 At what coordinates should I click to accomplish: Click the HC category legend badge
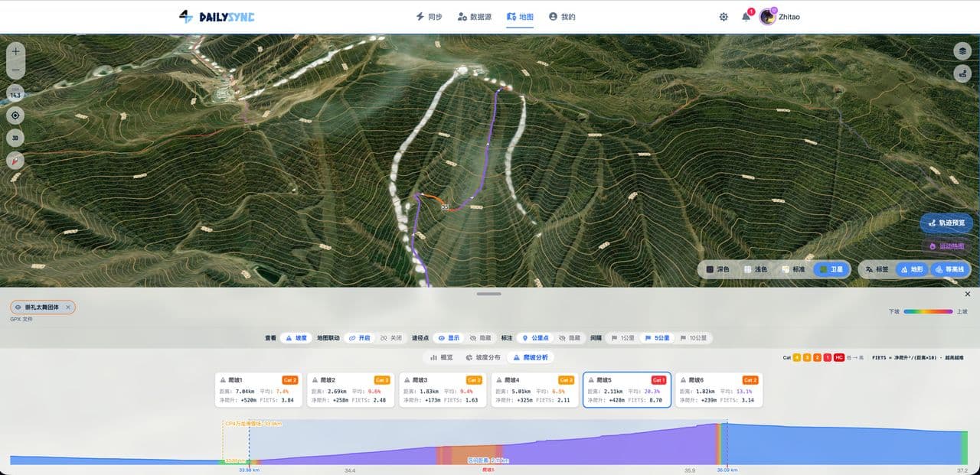pos(839,357)
